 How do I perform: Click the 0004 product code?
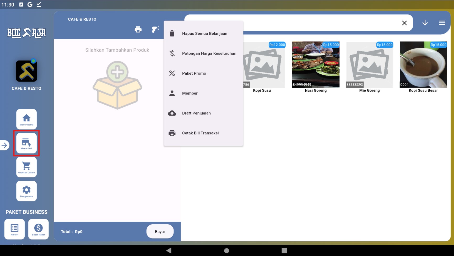click(x=404, y=85)
